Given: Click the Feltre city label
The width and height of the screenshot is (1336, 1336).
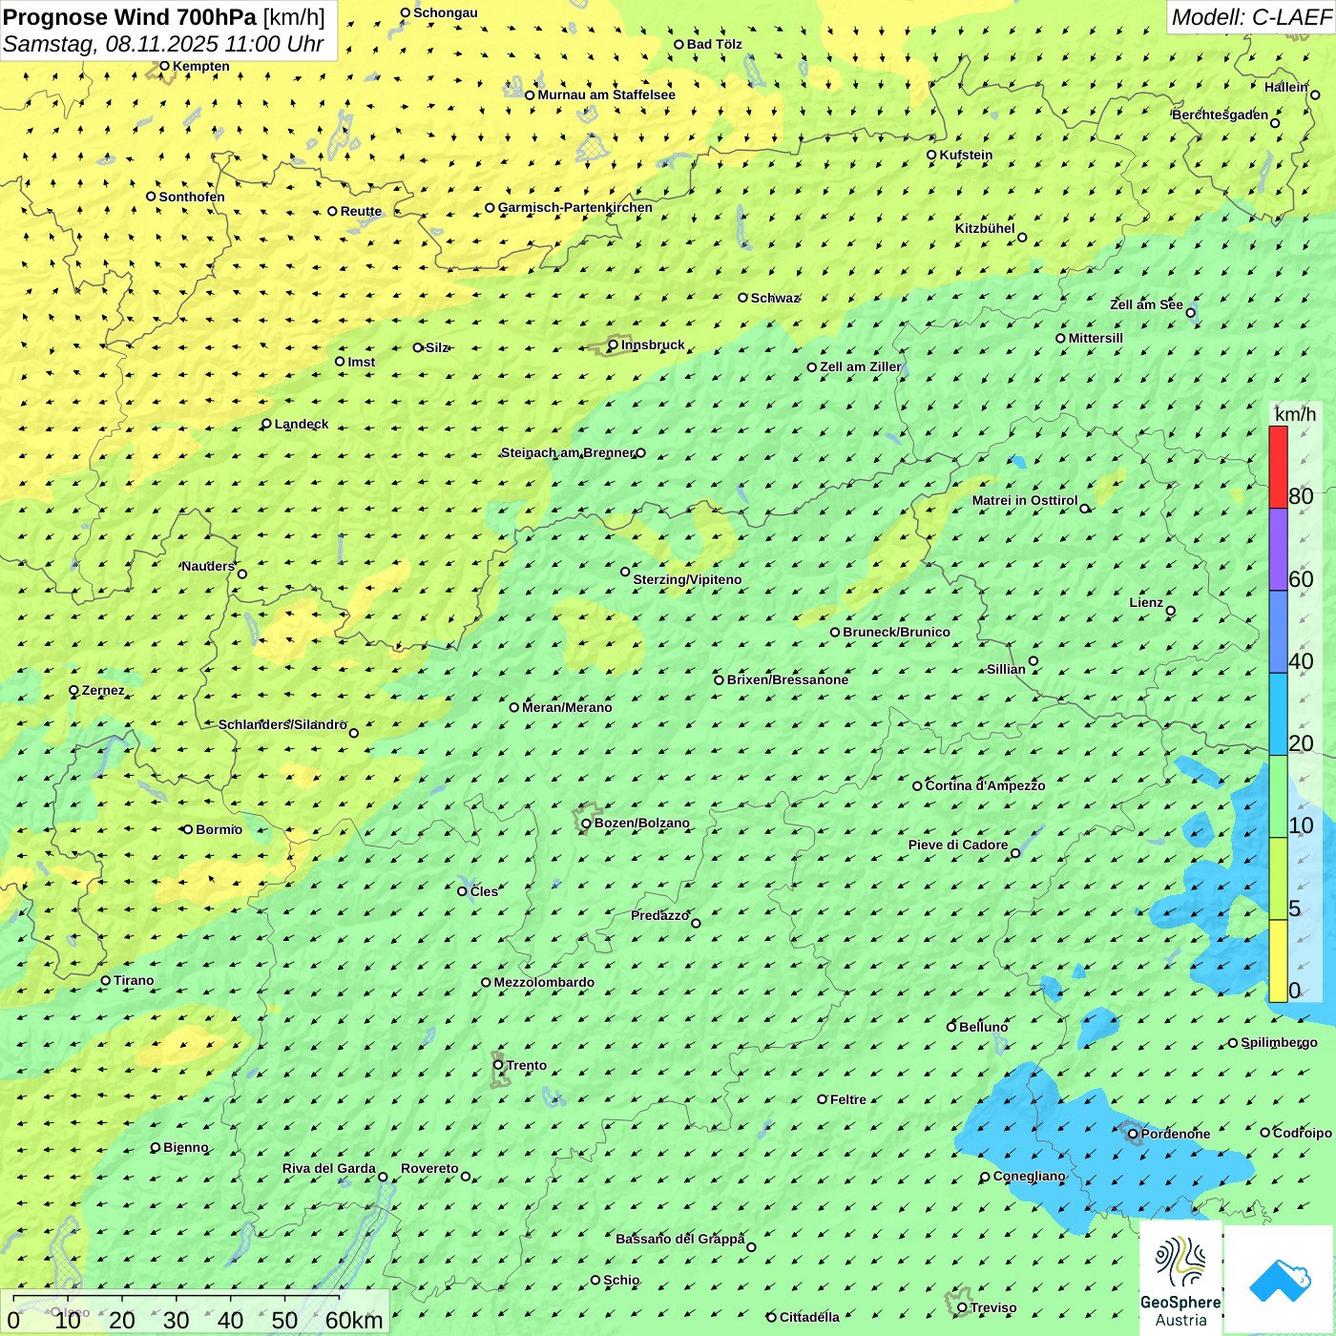Looking at the screenshot, I should [x=847, y=1099].
